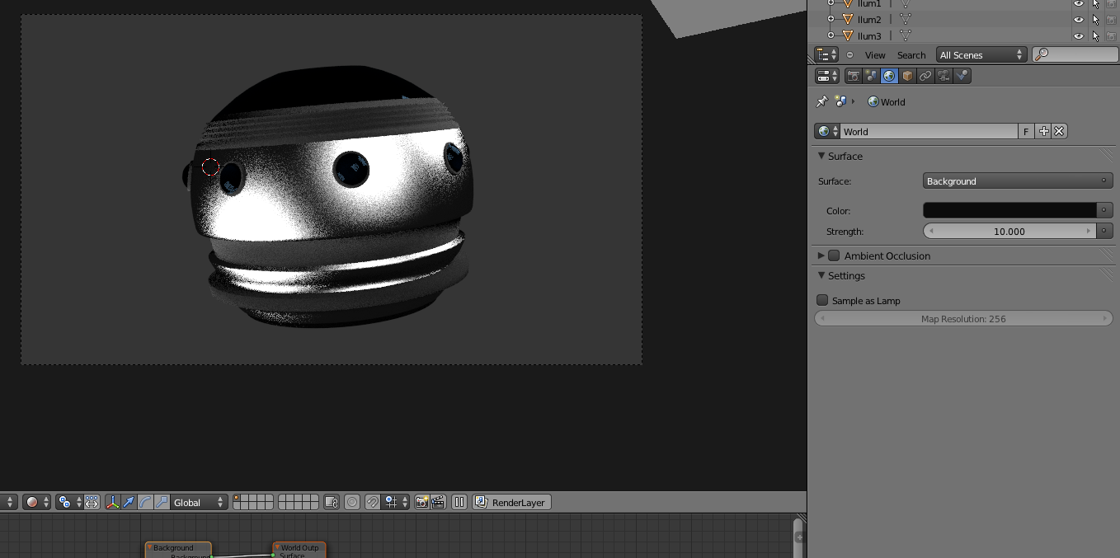Click the world Color swatch
1120x558 pixels.
coord(1009,210)
